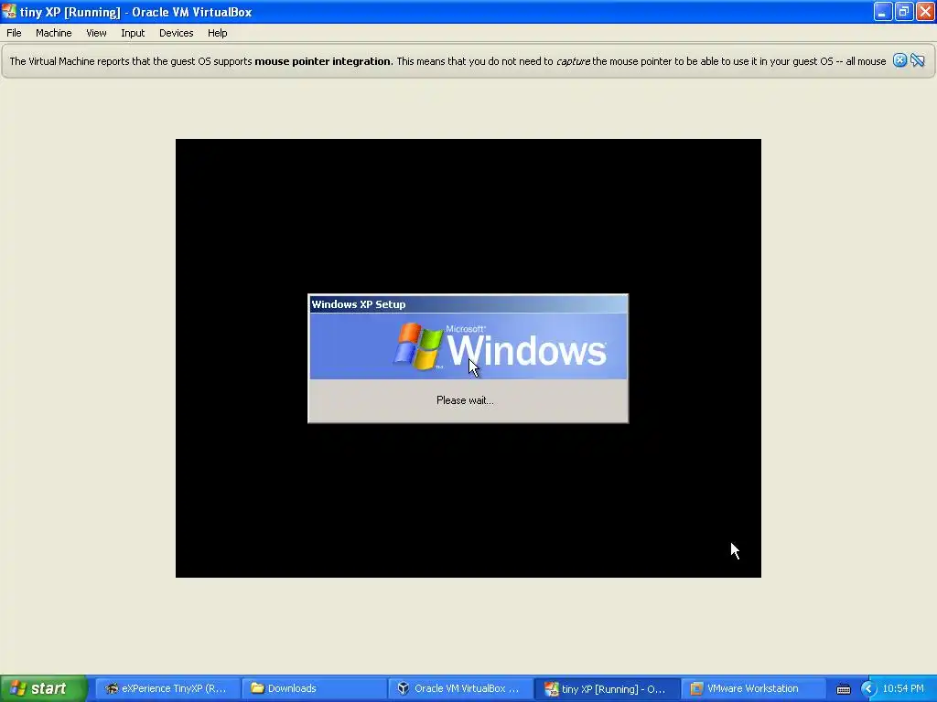The image size is (937, 702).
Task: Click the Please wait... text
Action: [465, 400]
